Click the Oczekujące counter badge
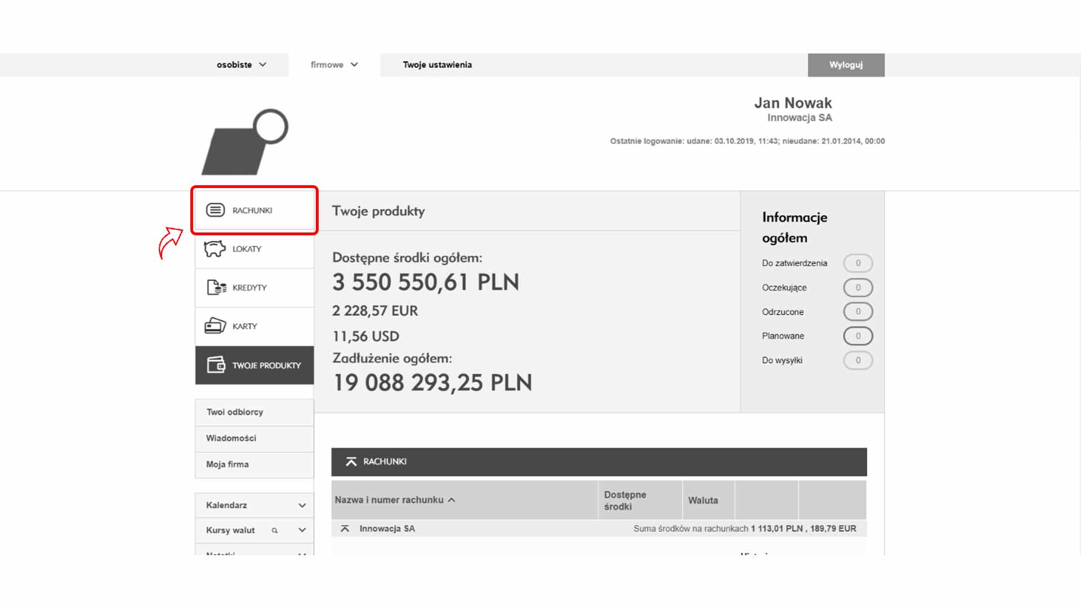The height and width of the screenshot is (608, 1081). coord(857,288)
